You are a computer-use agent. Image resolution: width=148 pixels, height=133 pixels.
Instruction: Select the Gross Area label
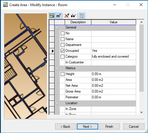coord(73,91)
